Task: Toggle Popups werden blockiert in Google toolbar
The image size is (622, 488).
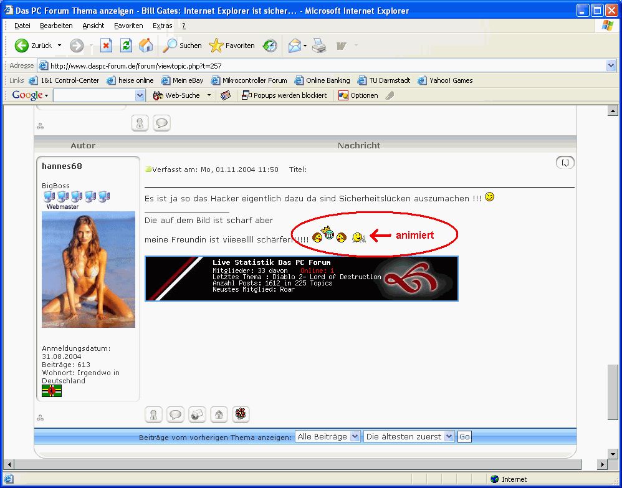Action: point(284,95)
